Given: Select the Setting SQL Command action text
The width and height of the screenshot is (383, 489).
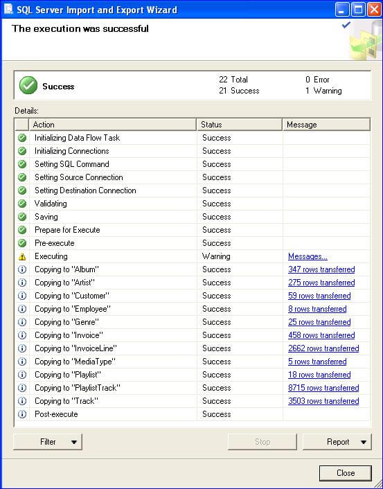Looking at the screenshot, I should tap(72, 164).
